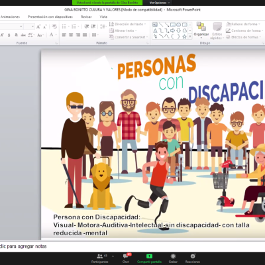The image size is (265, 265).
Task: Toggle strikethrough (abc) formatting
Action: tap(23, 35)
